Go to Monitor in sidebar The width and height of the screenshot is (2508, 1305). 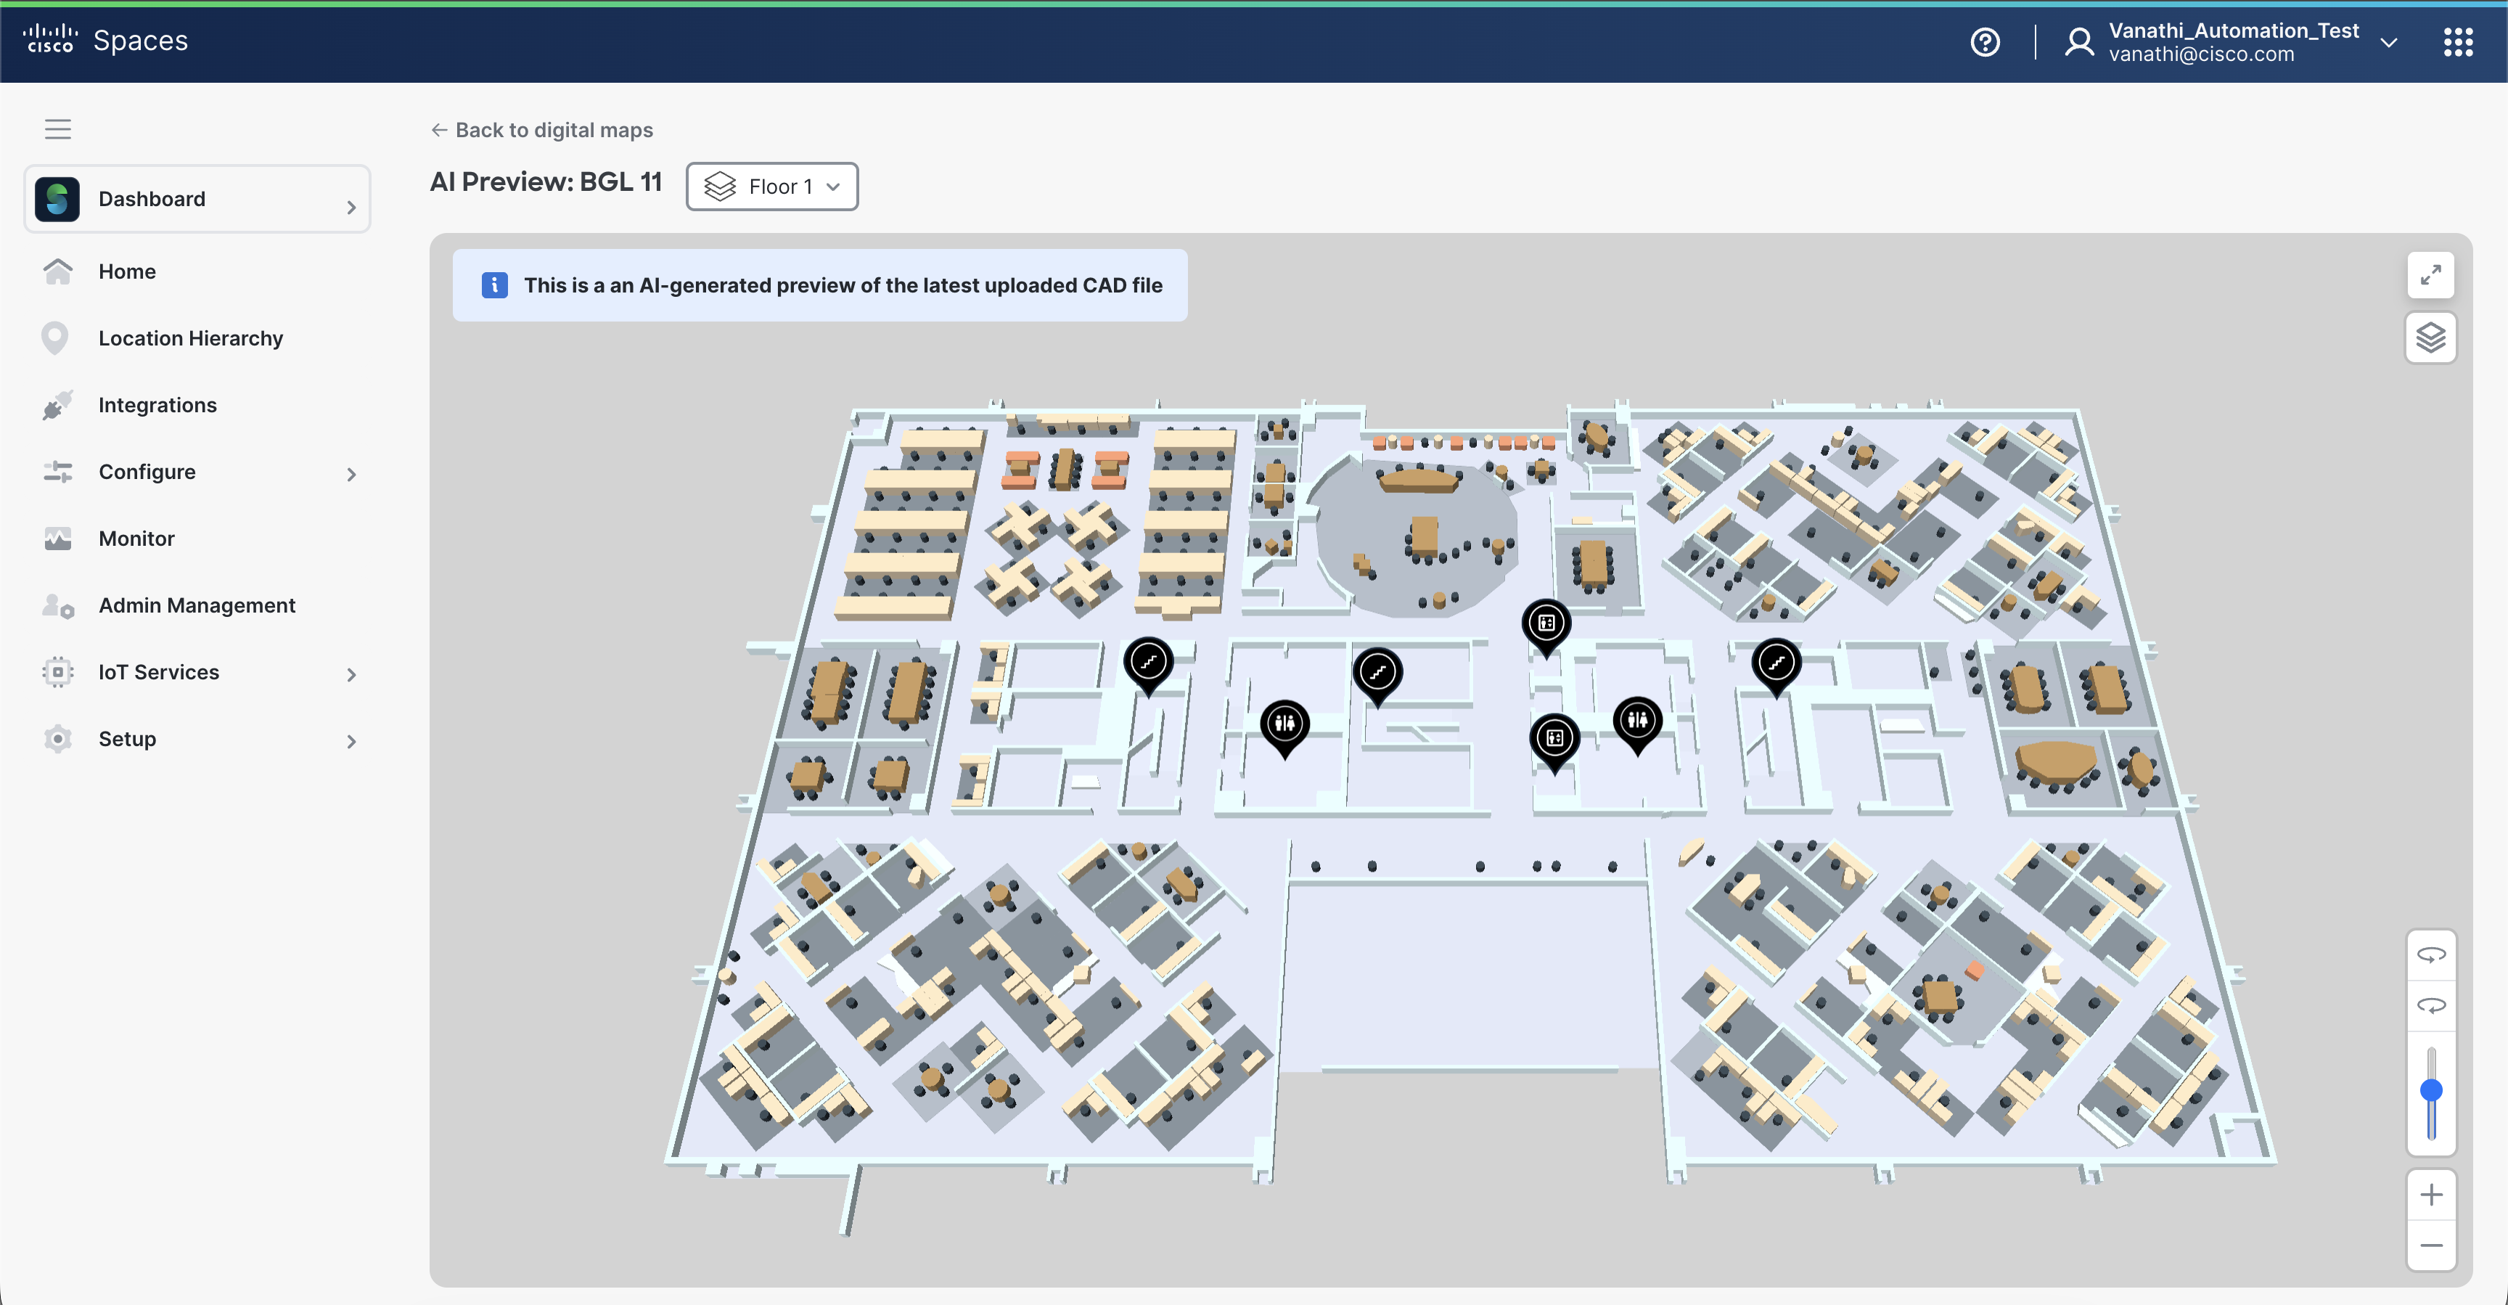click(136, 539)
